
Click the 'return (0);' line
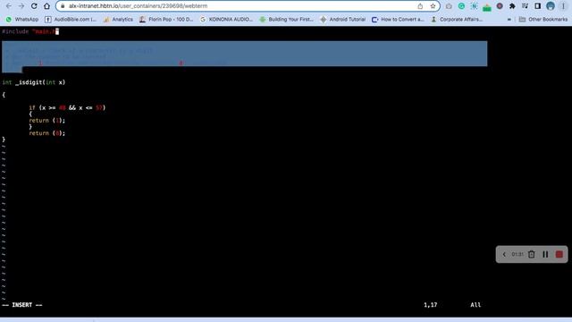pos(47,133)
